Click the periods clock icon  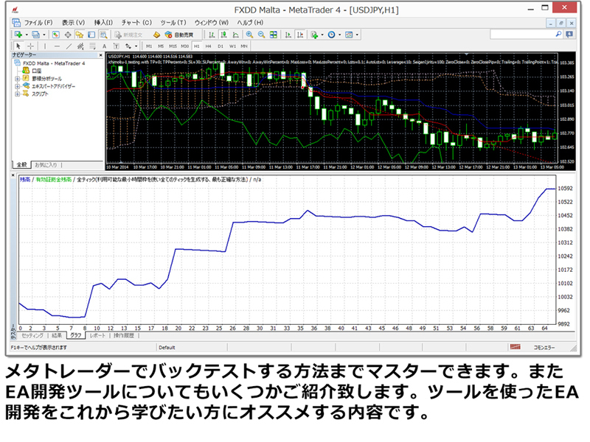[x=331, y=35]
